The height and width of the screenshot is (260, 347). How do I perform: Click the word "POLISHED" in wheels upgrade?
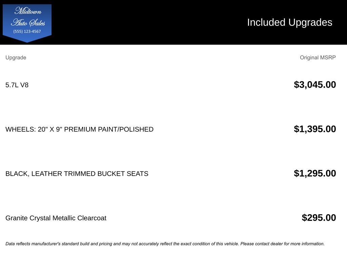(136, 129)
